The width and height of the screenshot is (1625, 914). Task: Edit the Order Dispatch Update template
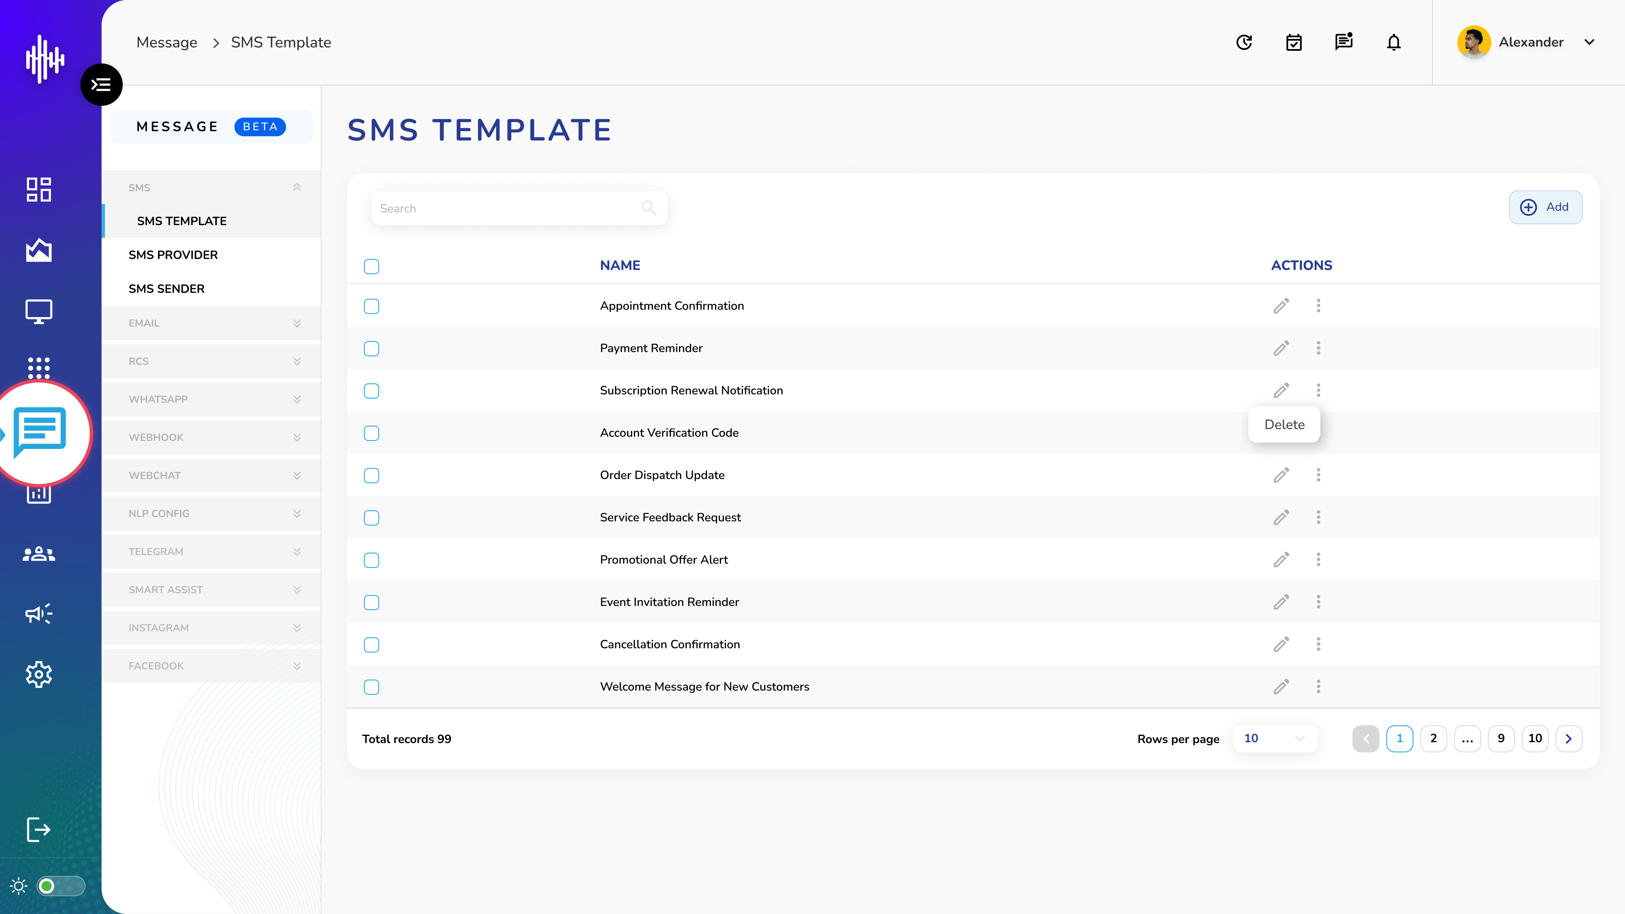[1281, 475]
